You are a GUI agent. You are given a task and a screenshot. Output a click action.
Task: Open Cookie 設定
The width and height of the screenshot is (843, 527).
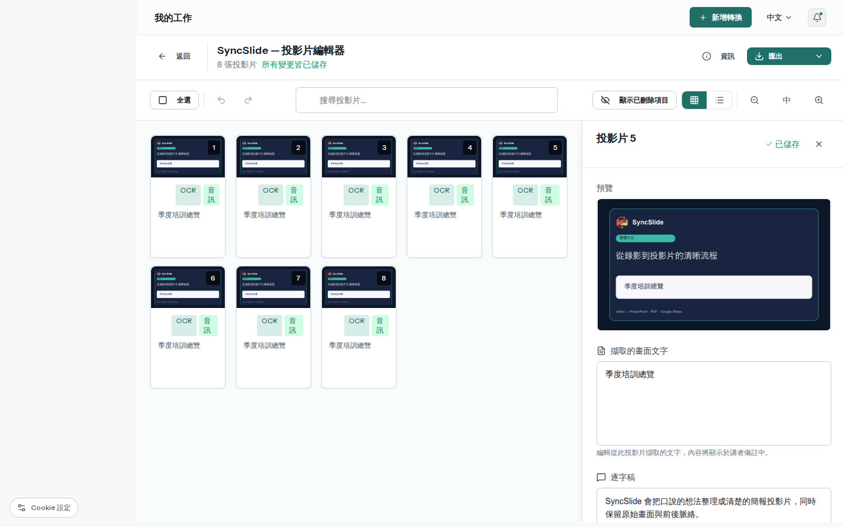(44, 508)
